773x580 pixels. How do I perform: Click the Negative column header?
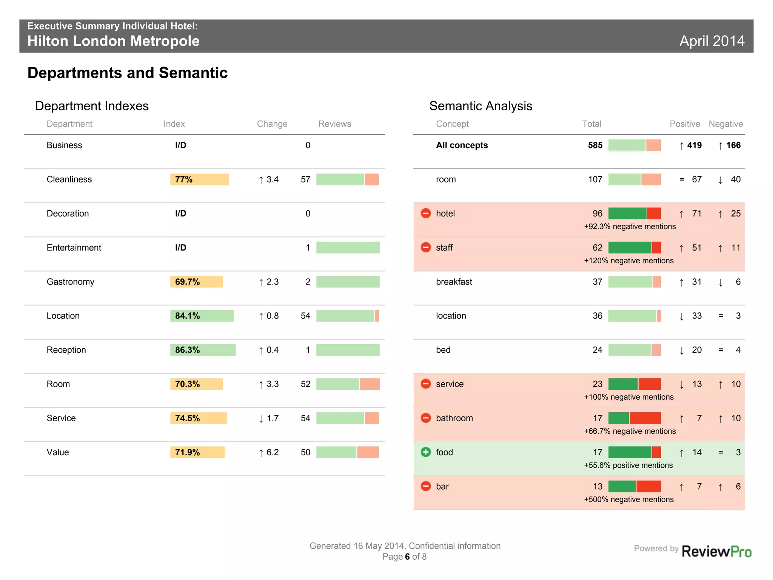coord(725,124)
